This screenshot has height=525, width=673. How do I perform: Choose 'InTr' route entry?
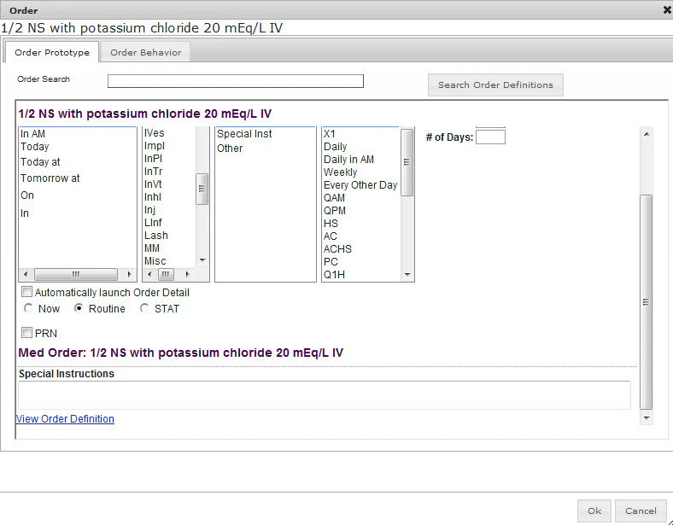pos(153,172)
